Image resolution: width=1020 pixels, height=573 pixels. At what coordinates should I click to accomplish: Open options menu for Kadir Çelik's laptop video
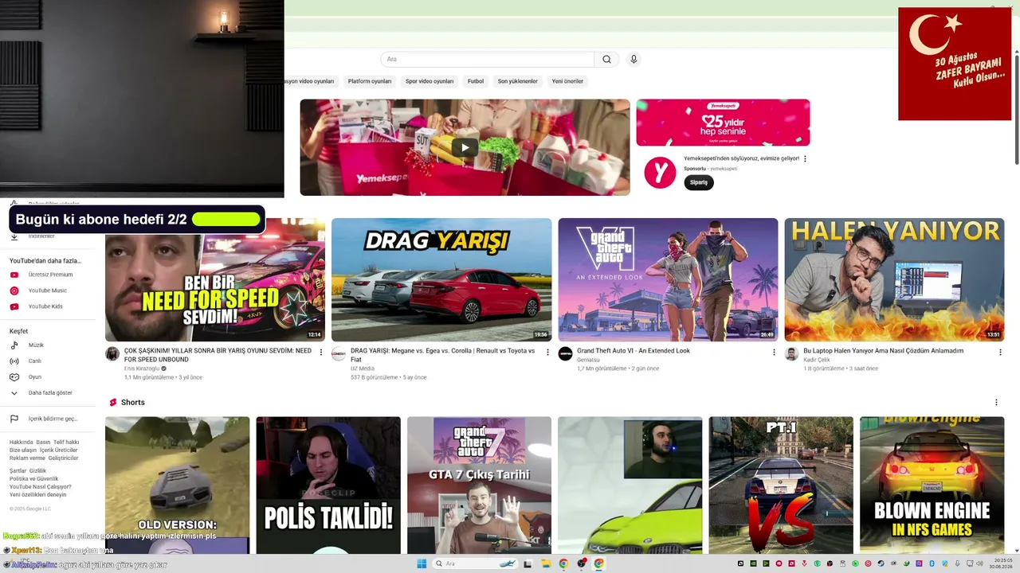pyautogui.click(x=1000, y=352)
